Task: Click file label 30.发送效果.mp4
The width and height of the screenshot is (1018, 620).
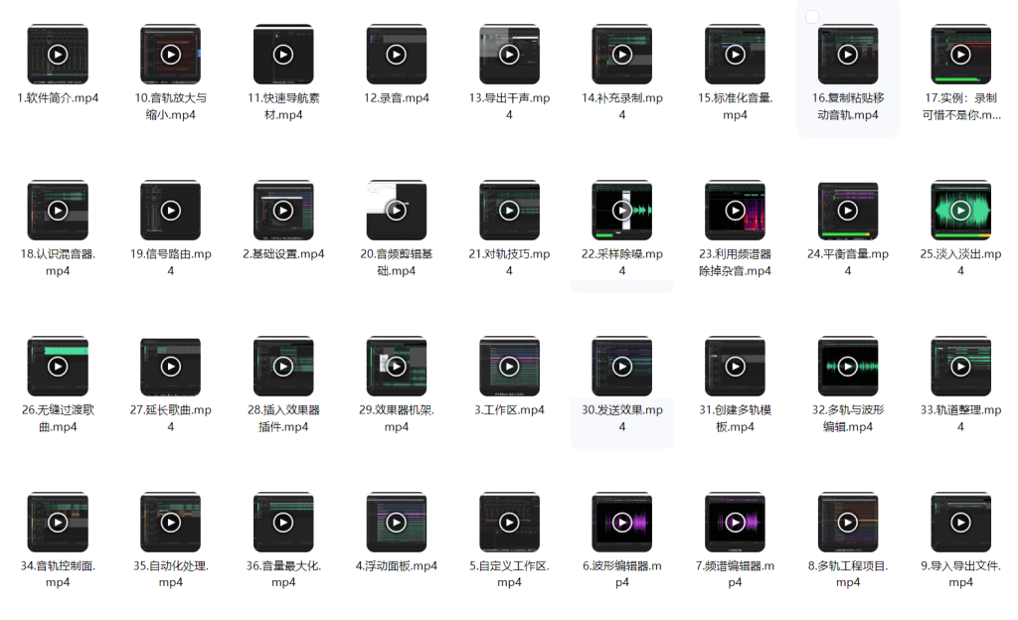Action: click(621, 418)
